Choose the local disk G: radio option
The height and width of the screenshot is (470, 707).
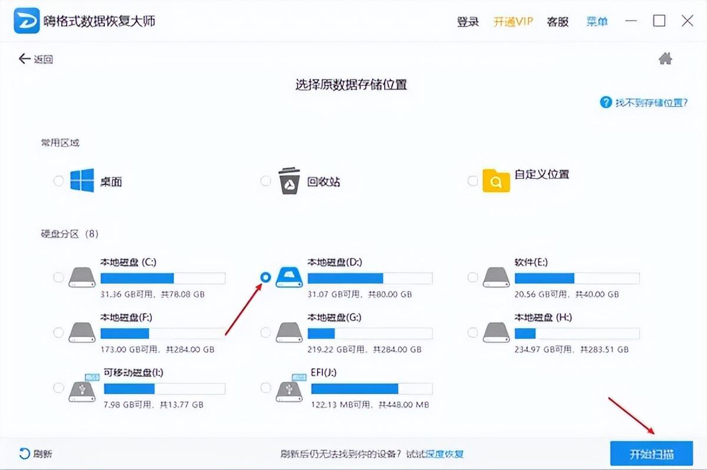coord(266,333)
